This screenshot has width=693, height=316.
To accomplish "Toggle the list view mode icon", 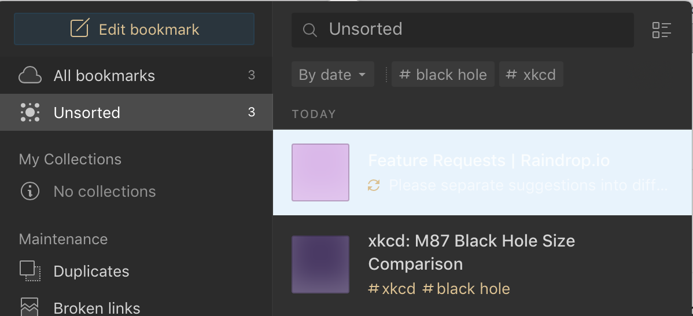I will (662, 30).
